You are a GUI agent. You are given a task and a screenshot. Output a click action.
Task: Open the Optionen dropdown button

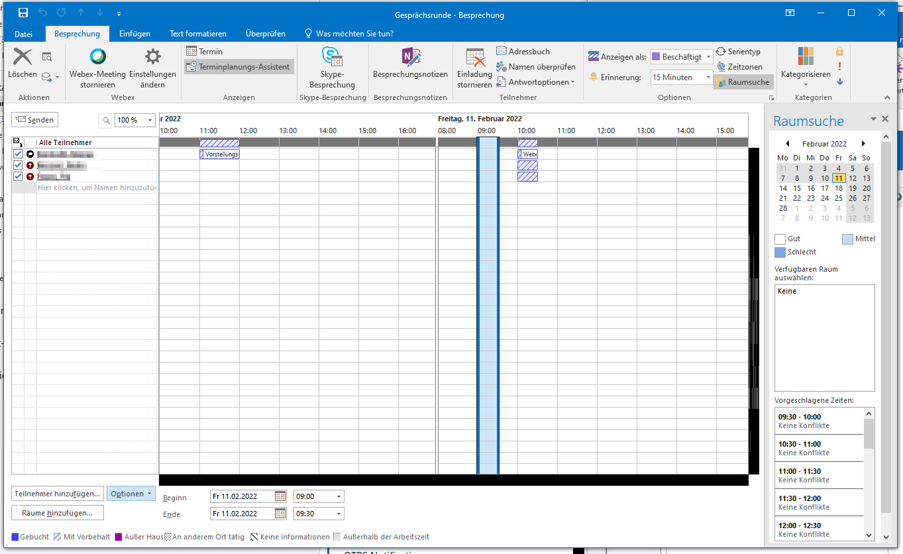(x=131, y=494)
